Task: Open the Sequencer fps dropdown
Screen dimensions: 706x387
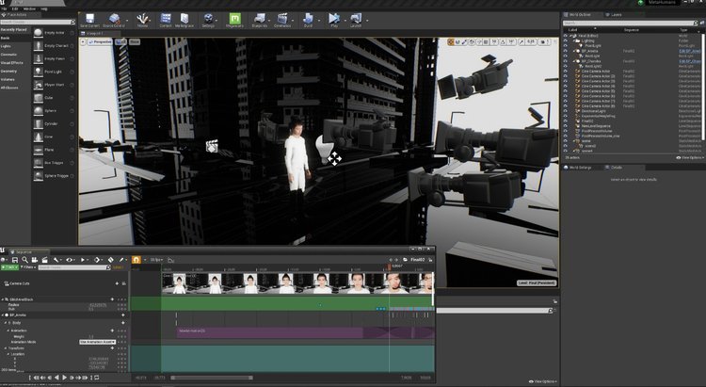Action: pyautogui.click(x=156, y=260)
